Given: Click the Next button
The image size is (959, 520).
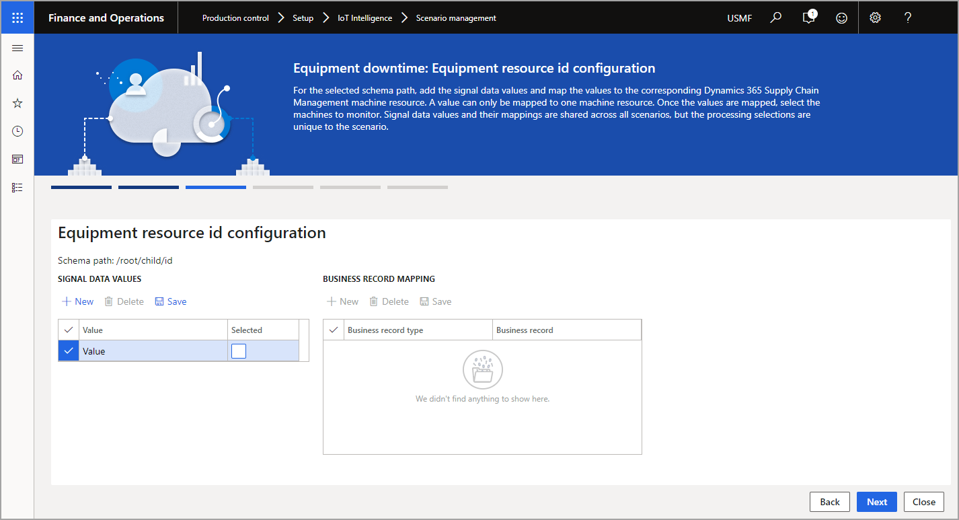Looking at the screenshot, I should [877, 502].
